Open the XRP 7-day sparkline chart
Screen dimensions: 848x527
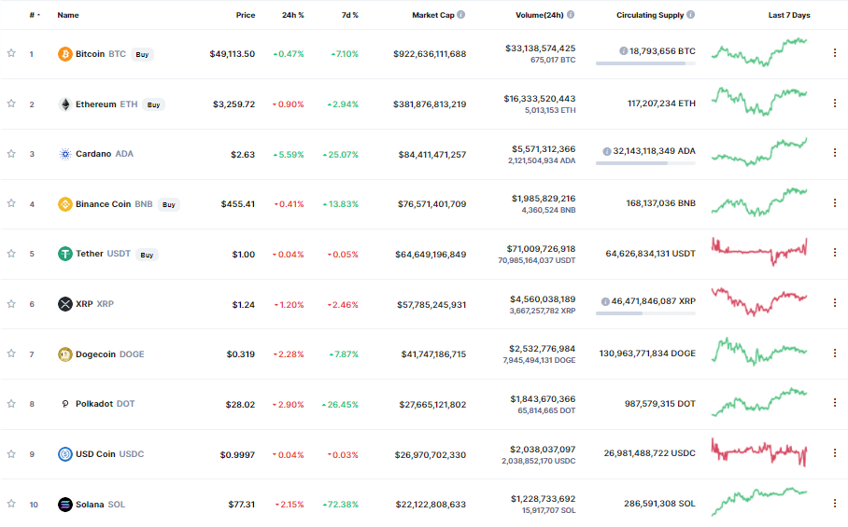[x=759, y=301]
